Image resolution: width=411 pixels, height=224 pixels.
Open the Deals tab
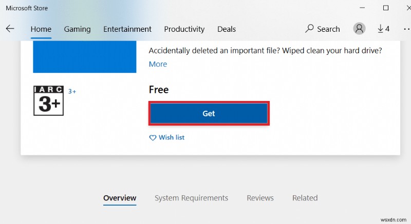click(x=228, y=29)
